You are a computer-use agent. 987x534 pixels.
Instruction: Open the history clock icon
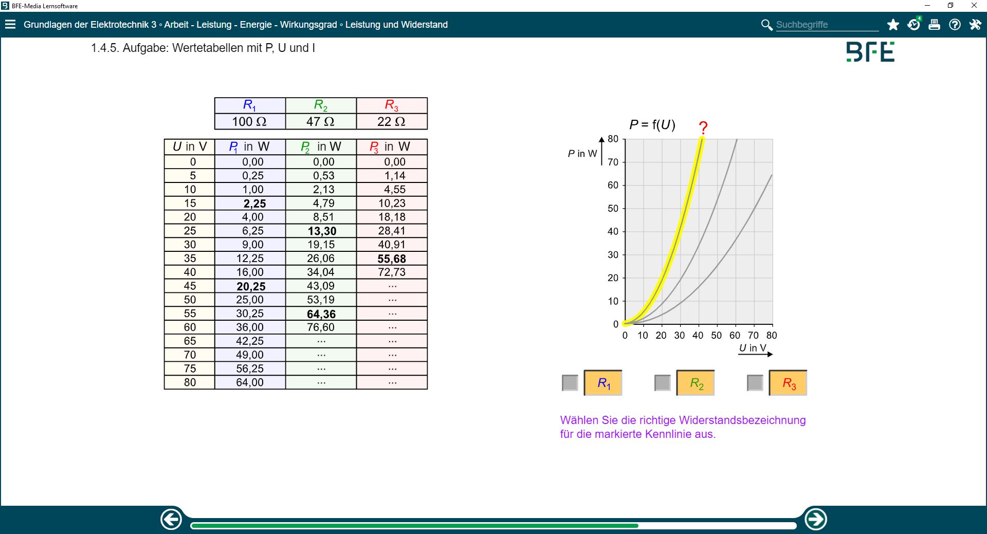click(913, 25)
